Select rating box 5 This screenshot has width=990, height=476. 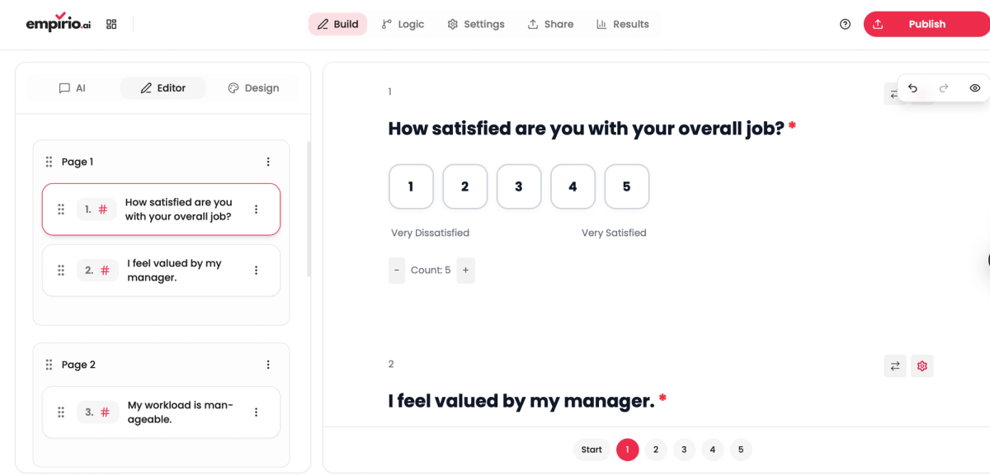click(626, 186)
